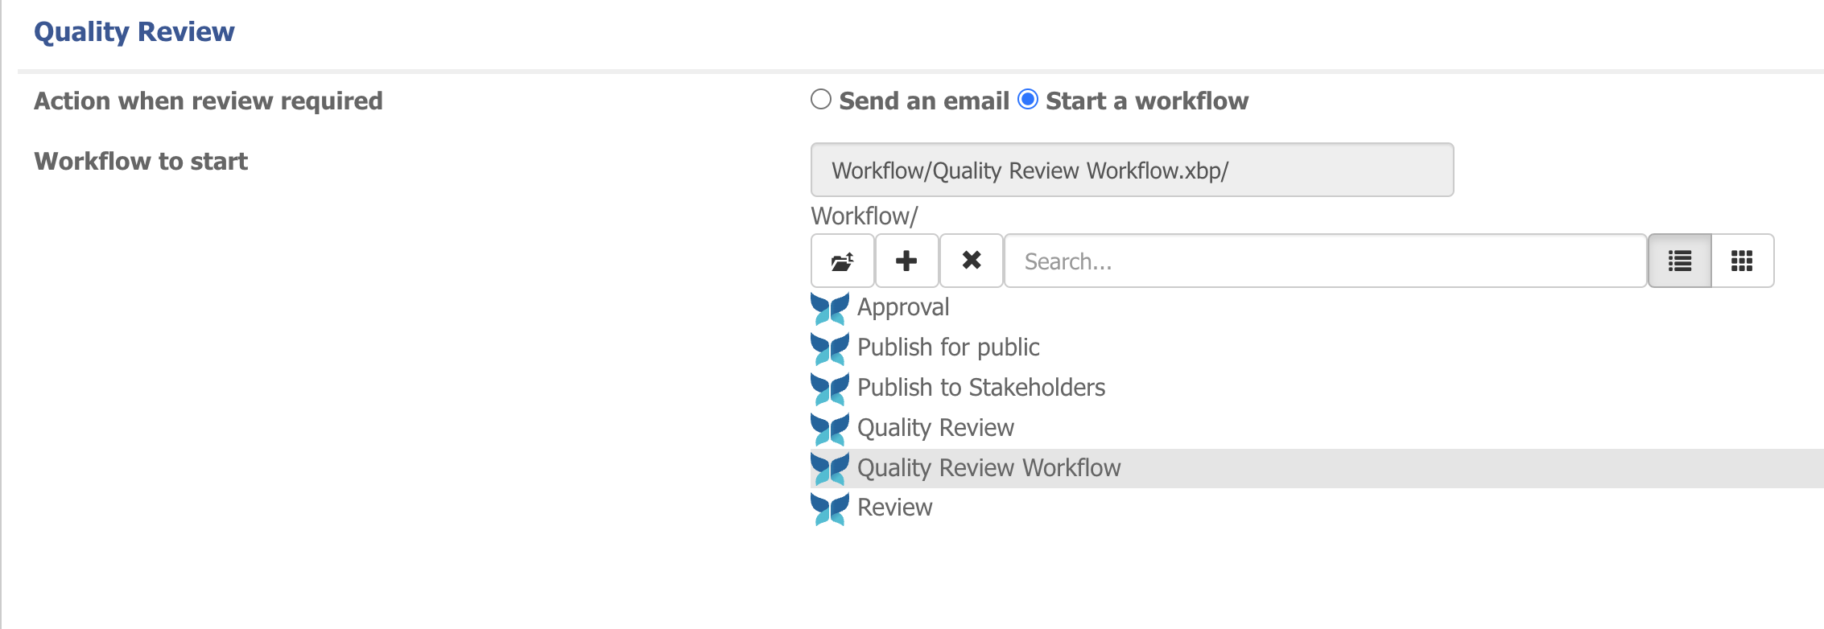The height and width of the screenshot is (629, 1824).
Task: Click the parent folder up icon
Action: tap(842, 261)
